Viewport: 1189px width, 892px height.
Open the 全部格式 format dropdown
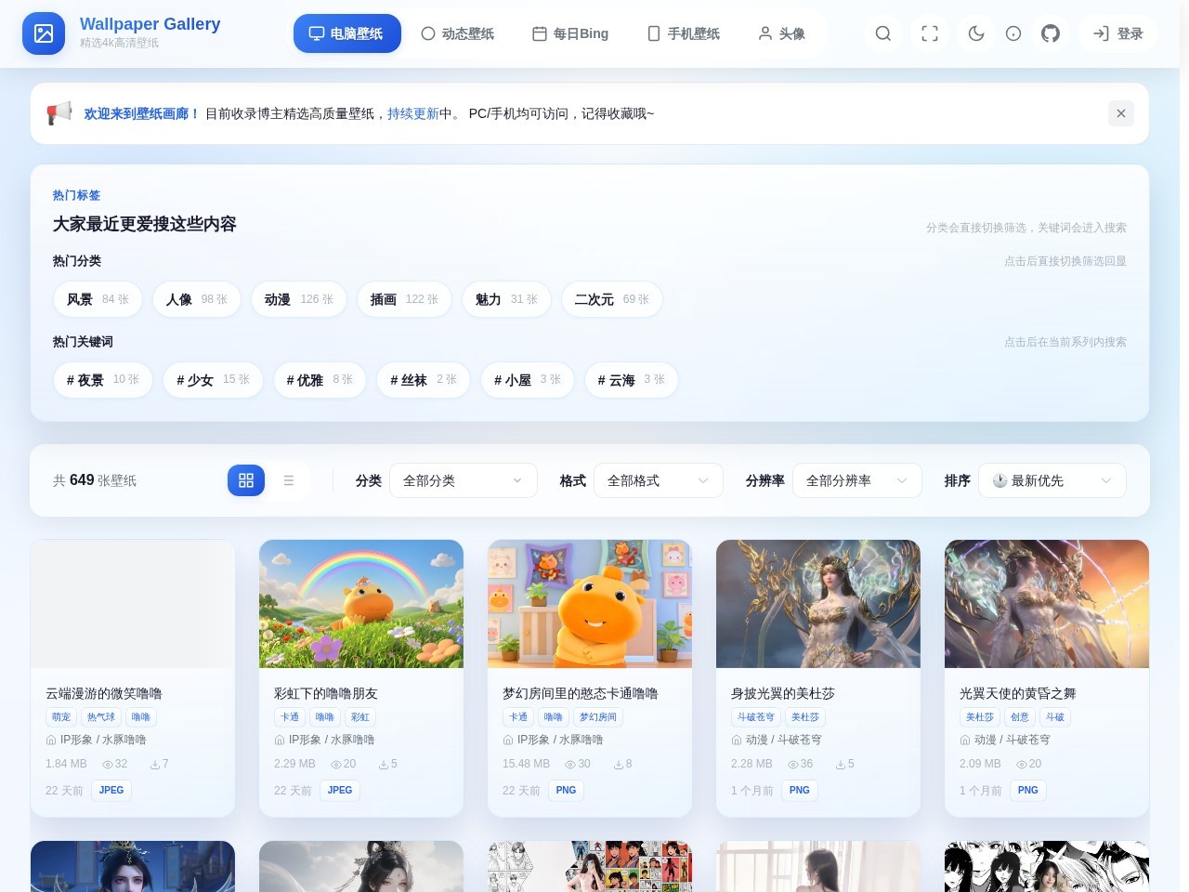point(659,480)
